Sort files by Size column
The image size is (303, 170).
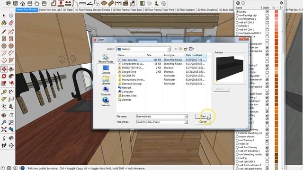click(x=154, y=55)
